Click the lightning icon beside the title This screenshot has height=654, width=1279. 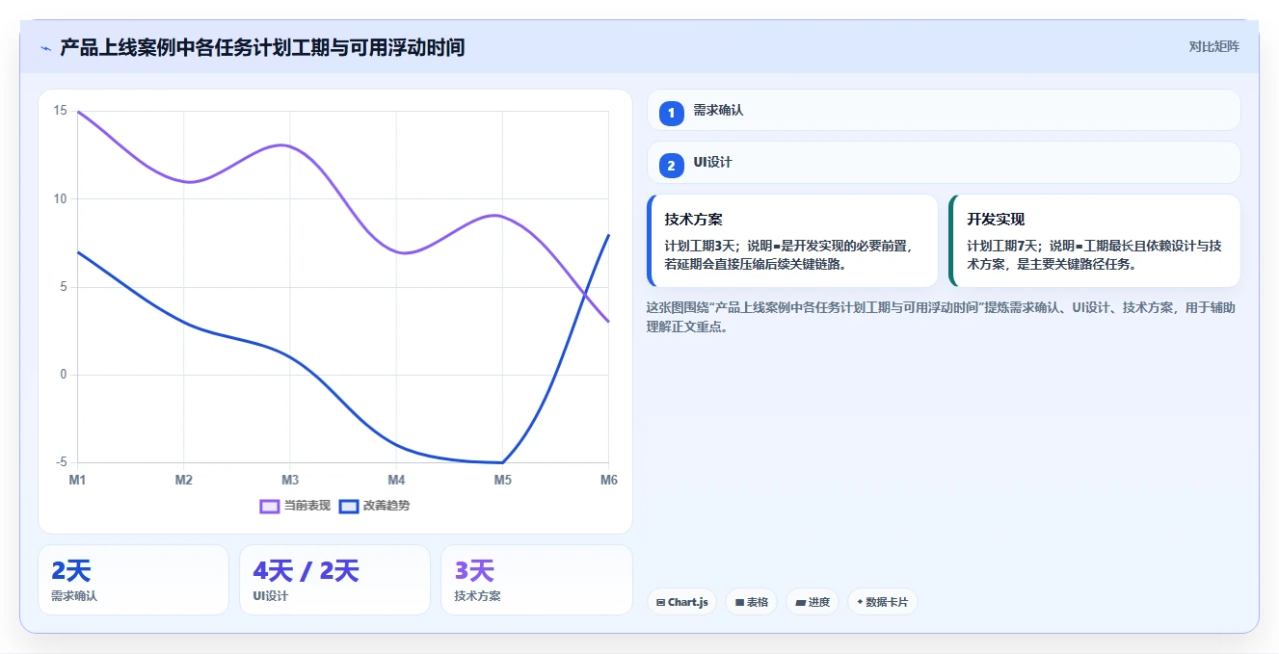(45, 47)
